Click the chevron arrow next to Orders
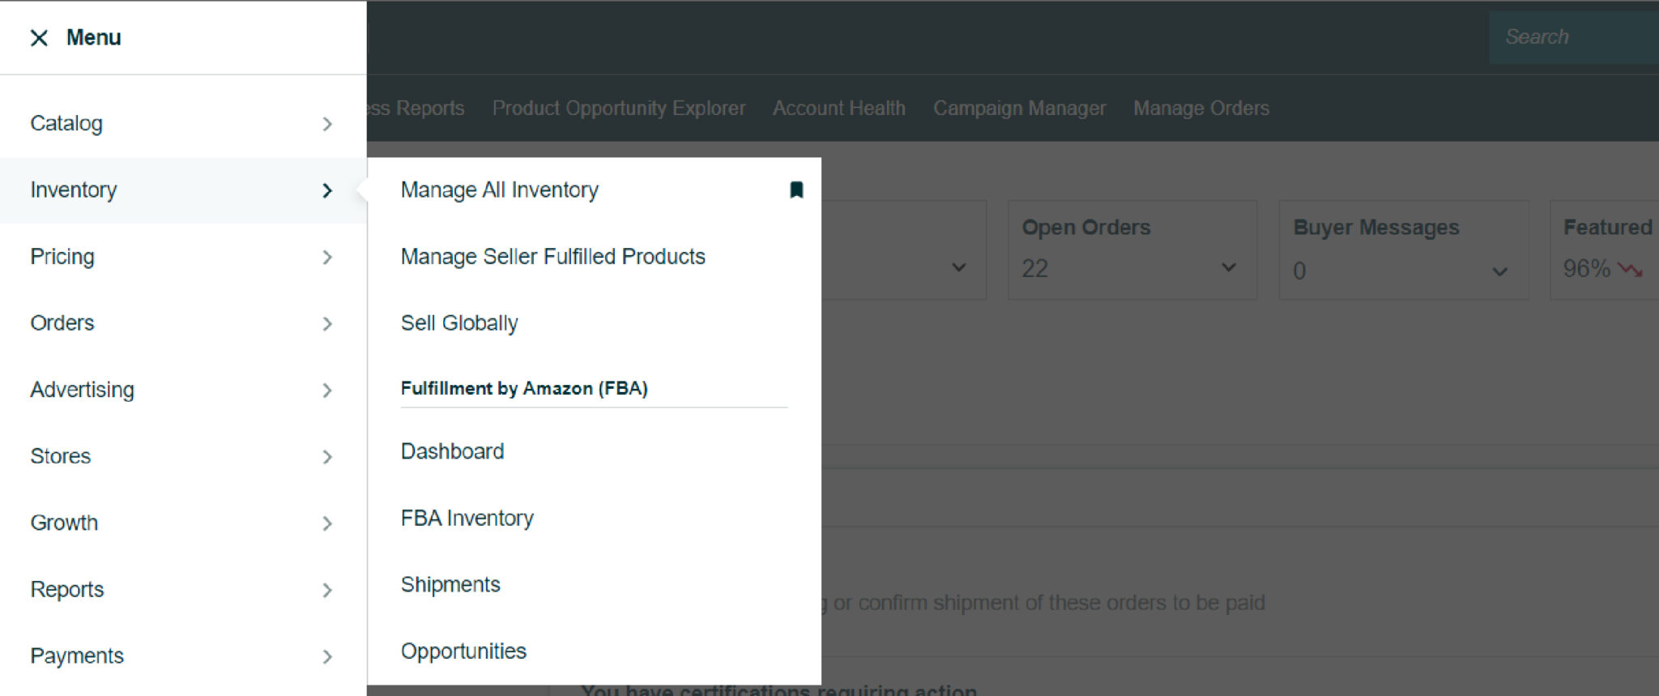 327,324
